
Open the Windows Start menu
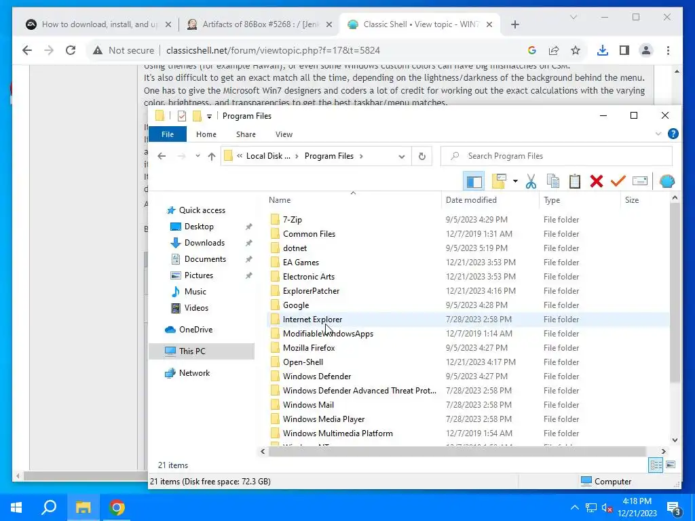(16, 507)
